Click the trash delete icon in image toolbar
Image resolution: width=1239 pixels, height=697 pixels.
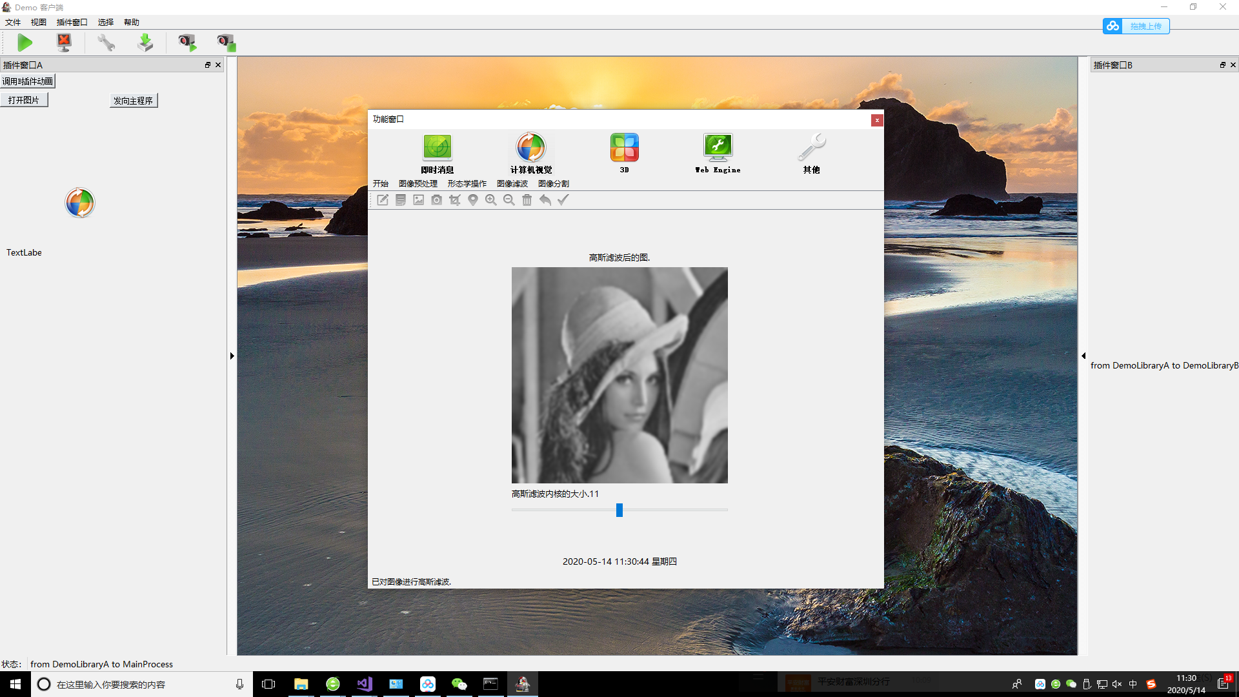[527, 200]
